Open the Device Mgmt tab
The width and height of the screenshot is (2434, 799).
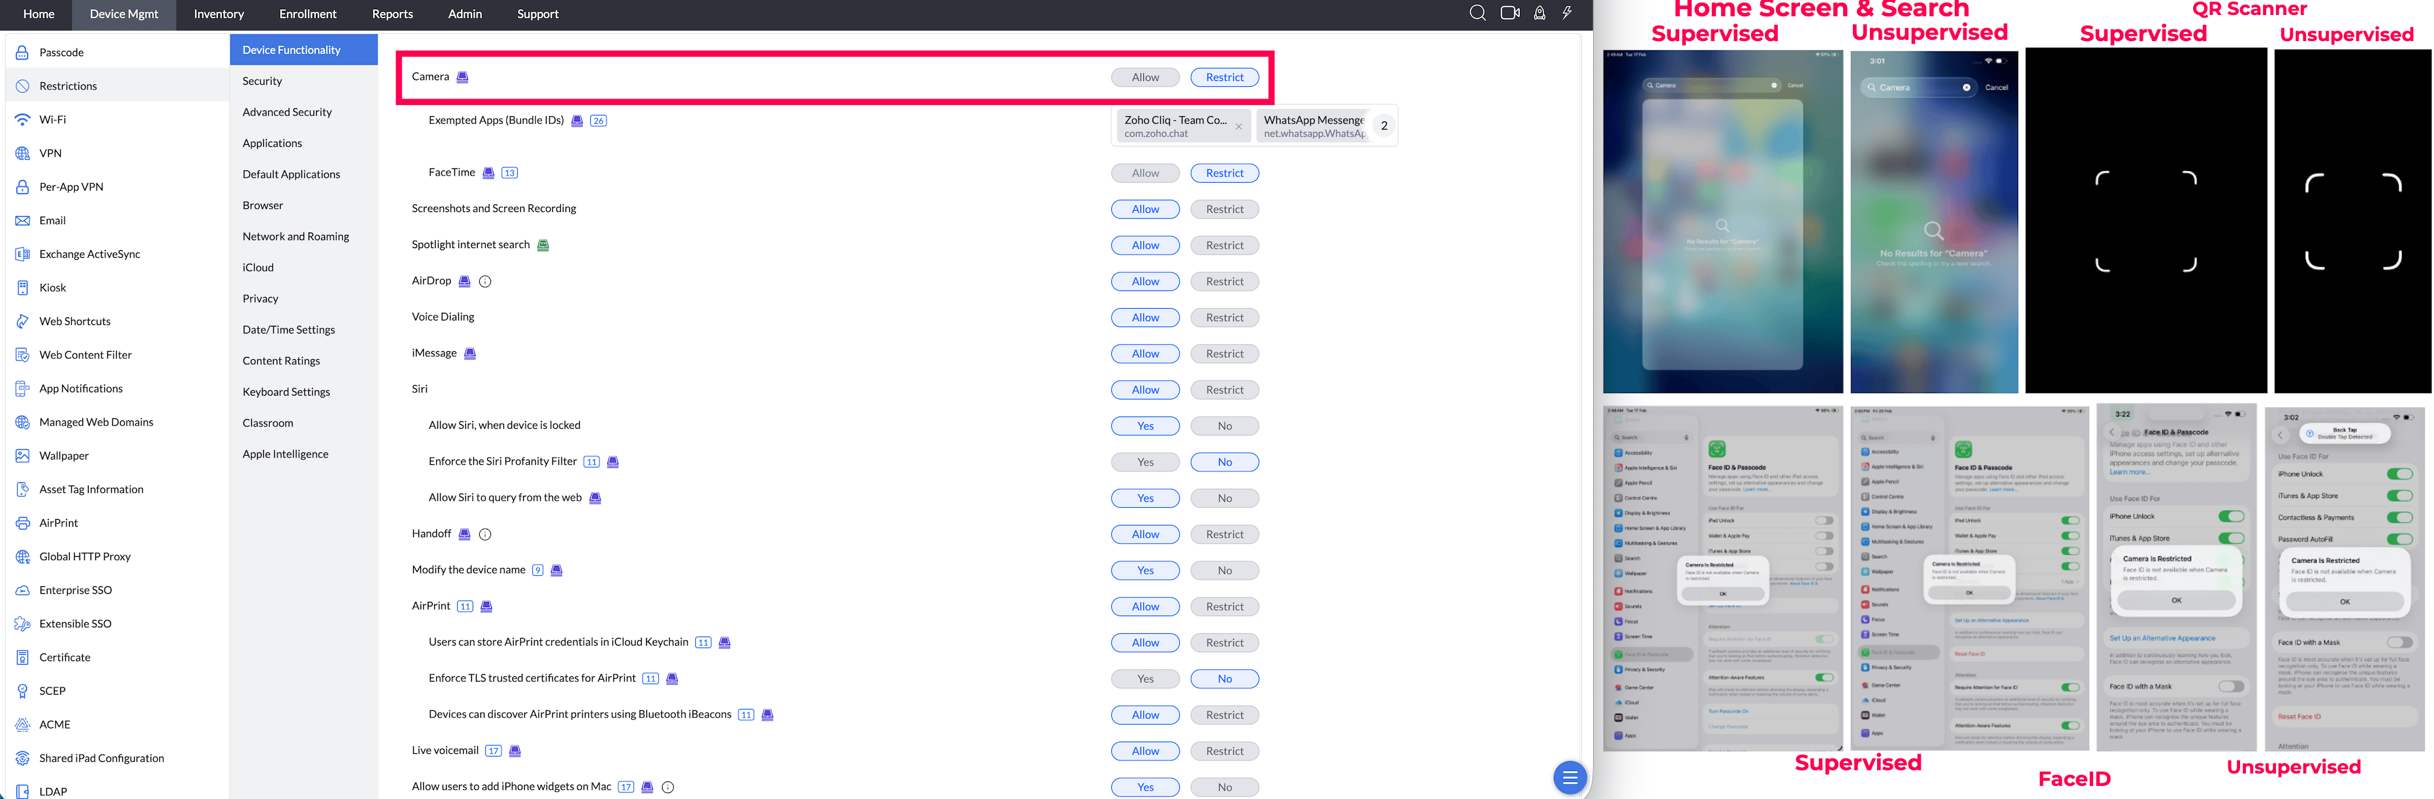pyautogui.click(x=124, y=14)
